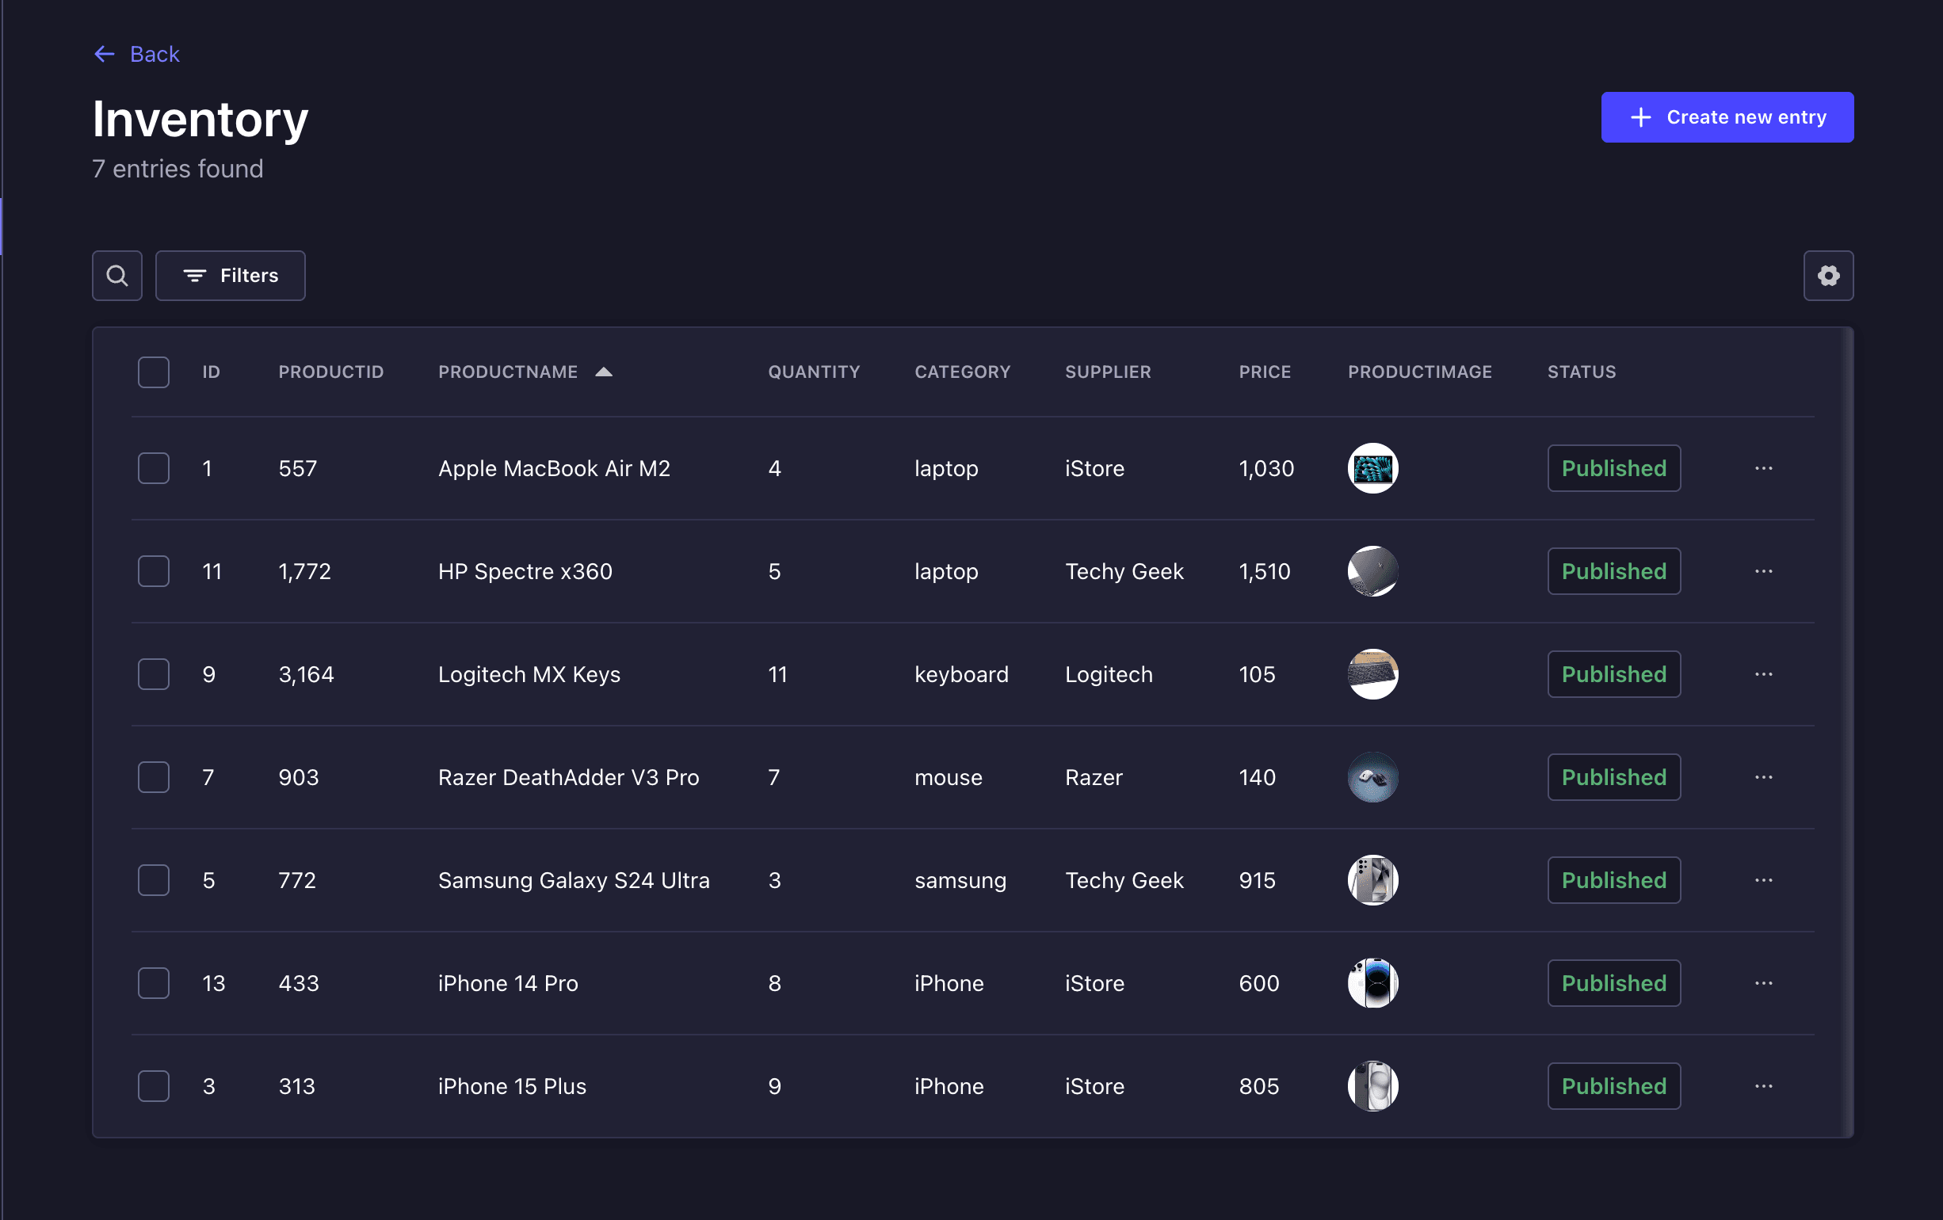This screenshot has height=1220, width=1943.
Task: Sort table by the PRICE column header
Action: pyautogui.click(x=1265, y=372)
